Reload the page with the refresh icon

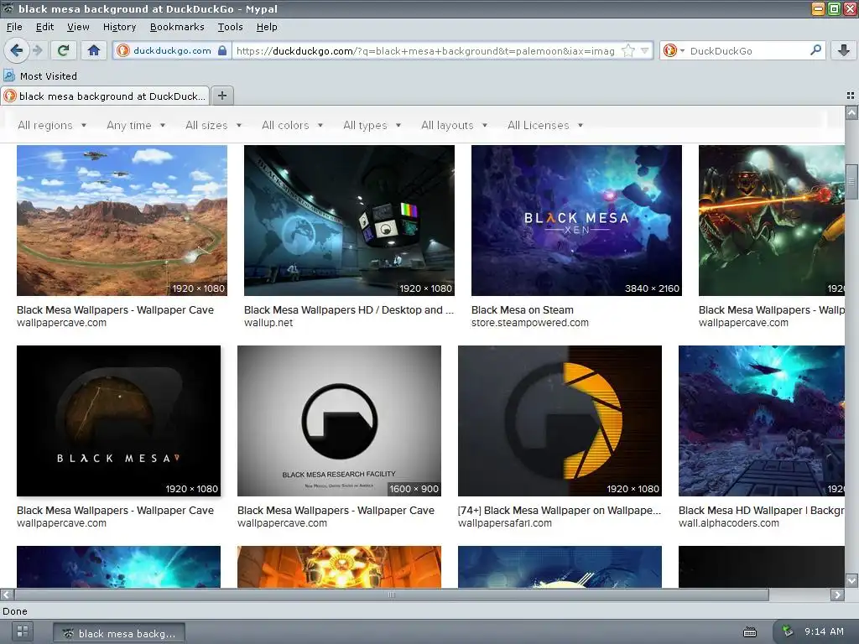point(63,51)
